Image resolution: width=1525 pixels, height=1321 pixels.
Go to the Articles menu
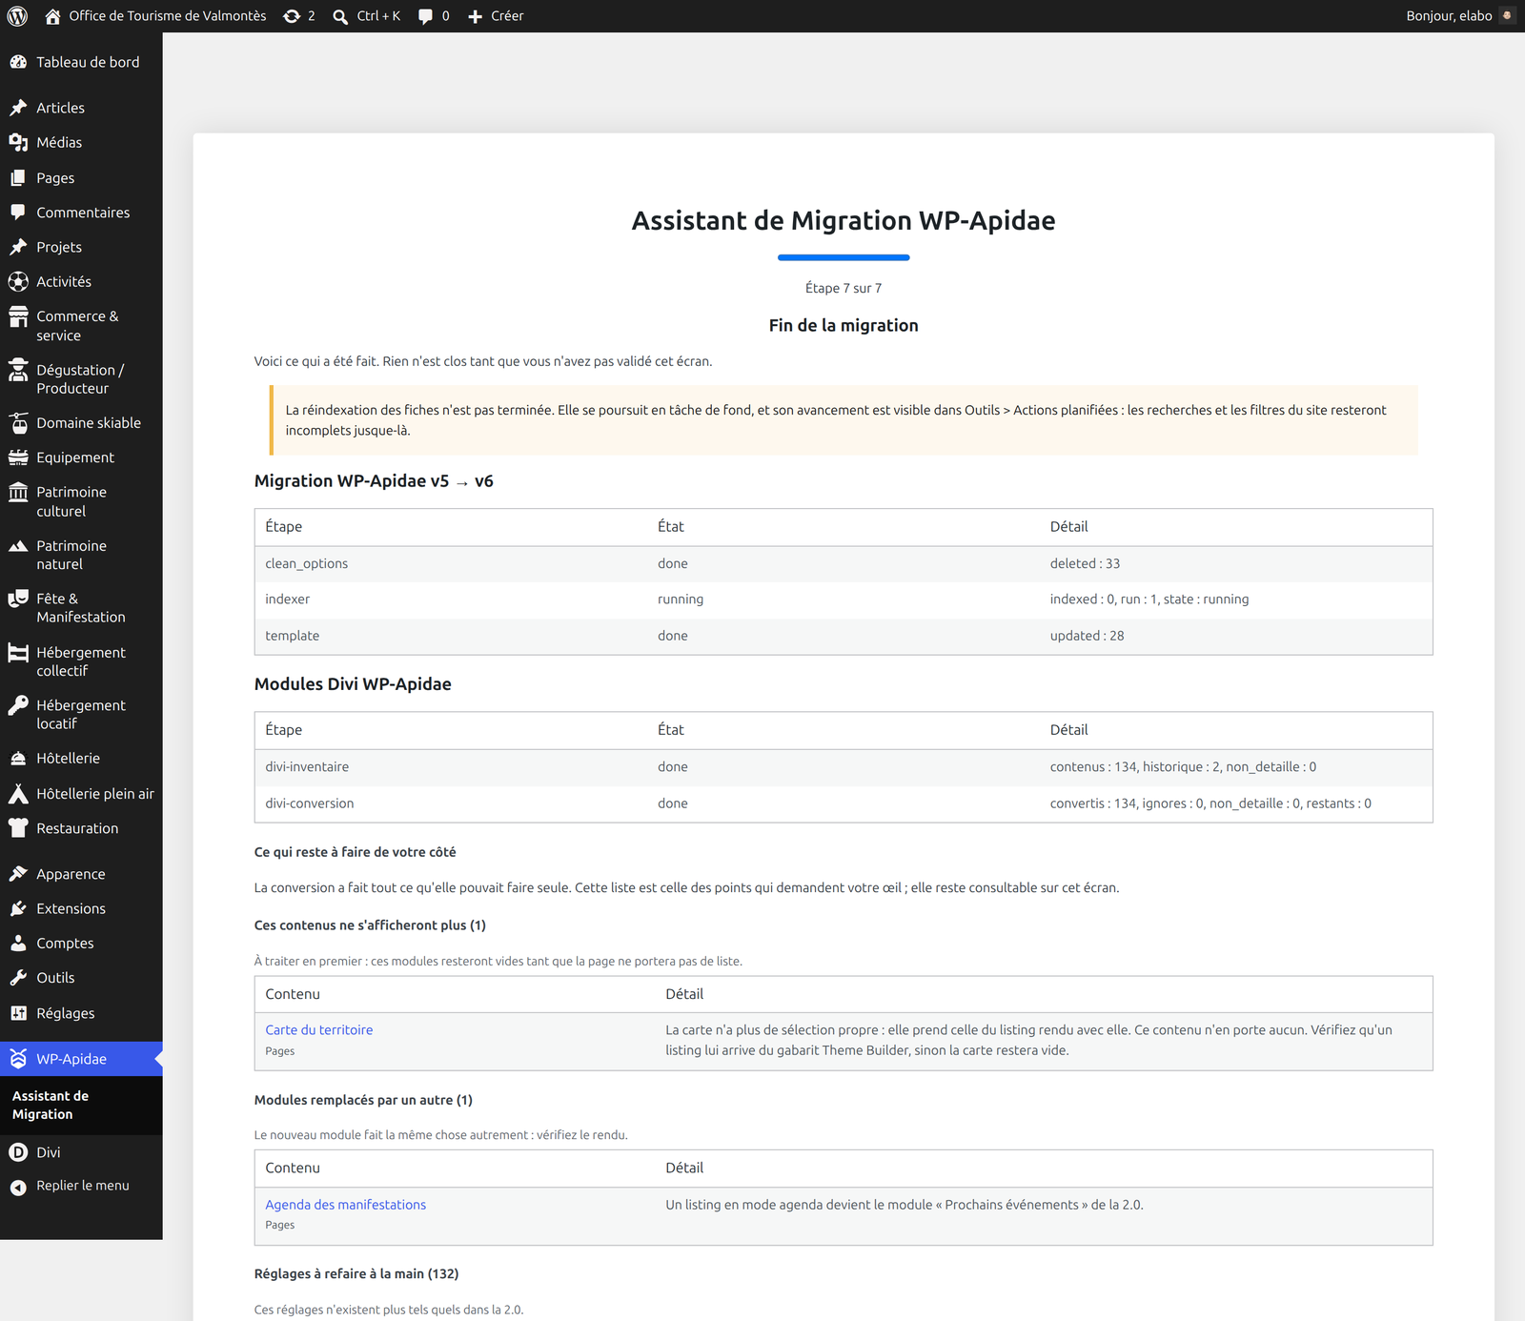(x=60, y=108)
